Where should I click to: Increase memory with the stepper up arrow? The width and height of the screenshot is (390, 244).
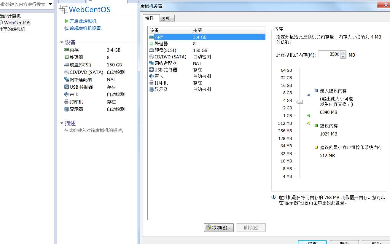point(343,53)
